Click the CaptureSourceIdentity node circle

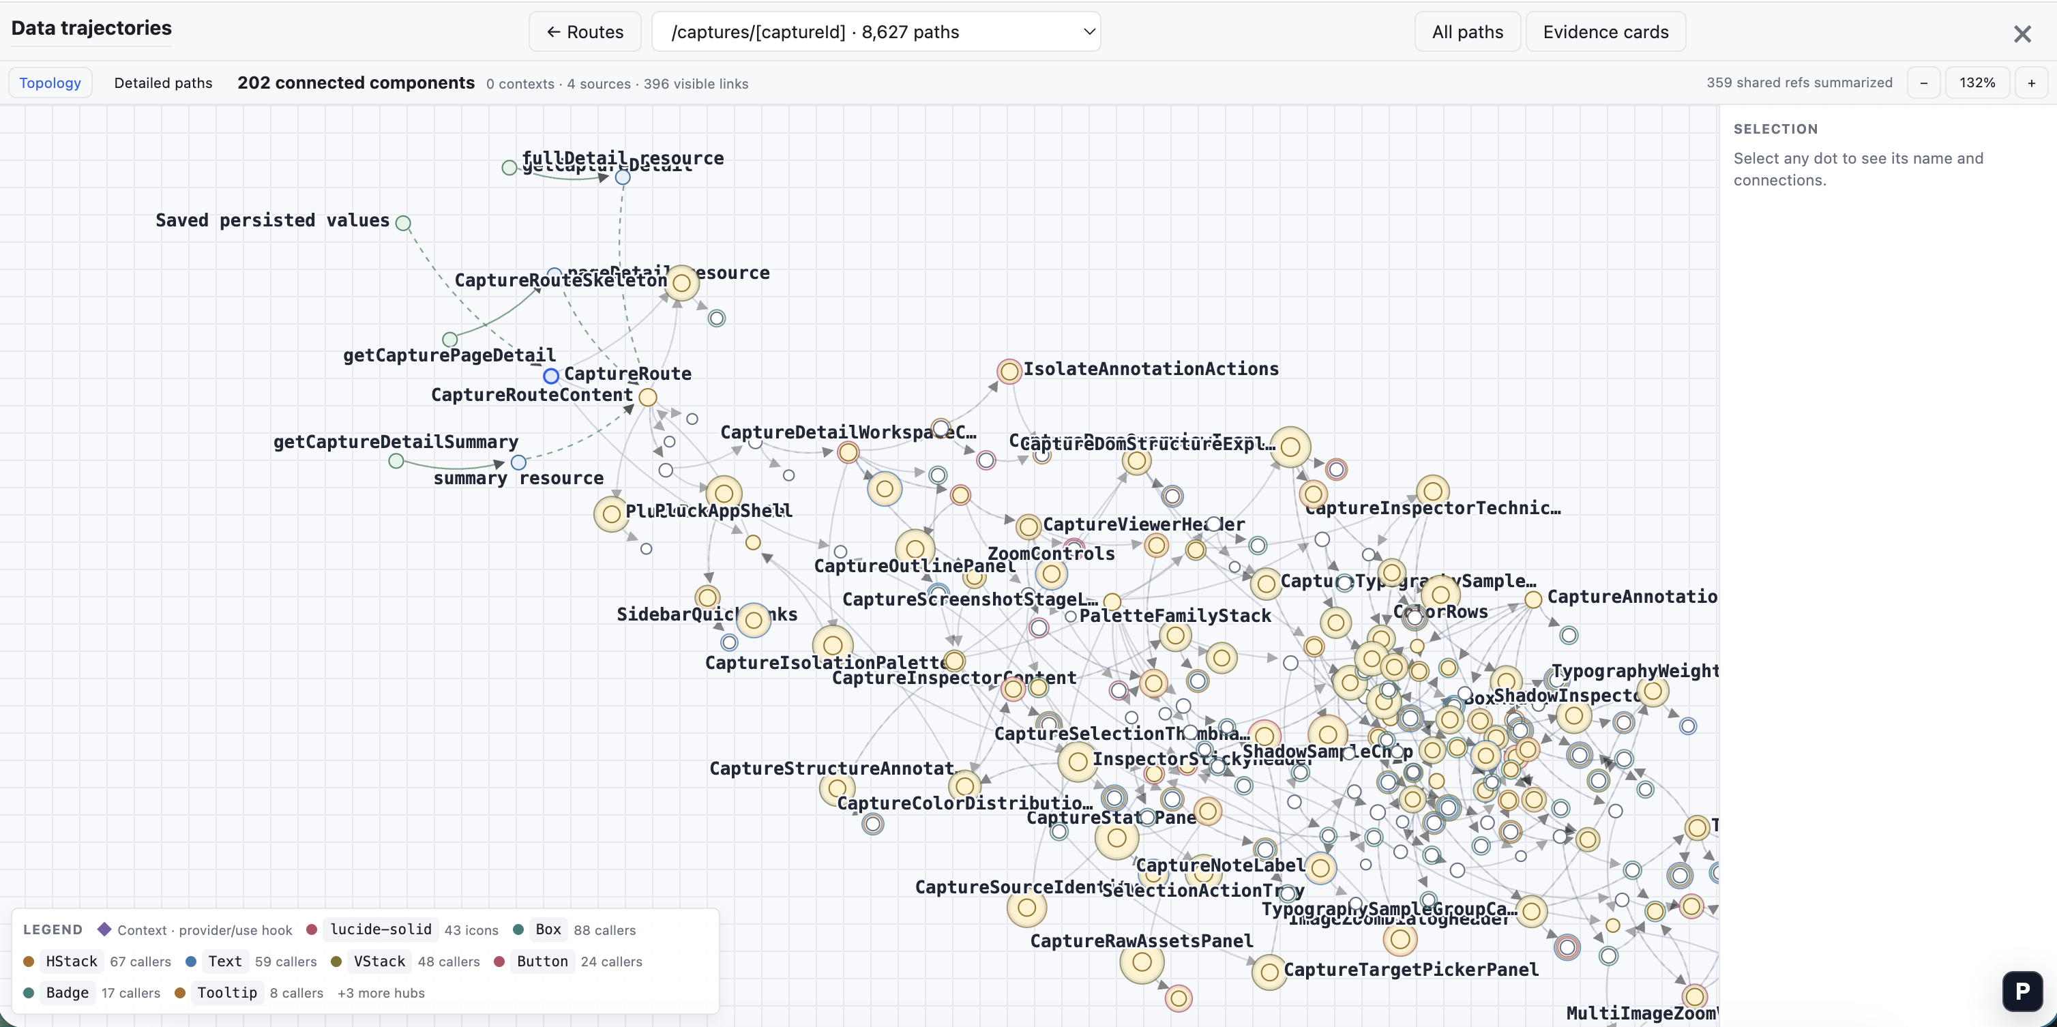(x=1027, y=907)
